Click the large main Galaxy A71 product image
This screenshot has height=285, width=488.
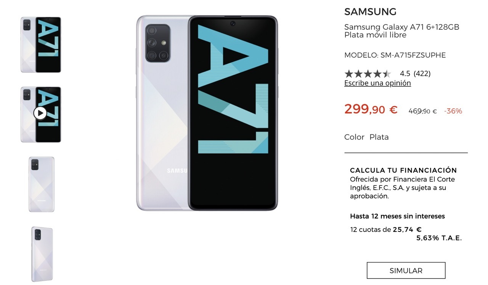(x=207, y=113)
